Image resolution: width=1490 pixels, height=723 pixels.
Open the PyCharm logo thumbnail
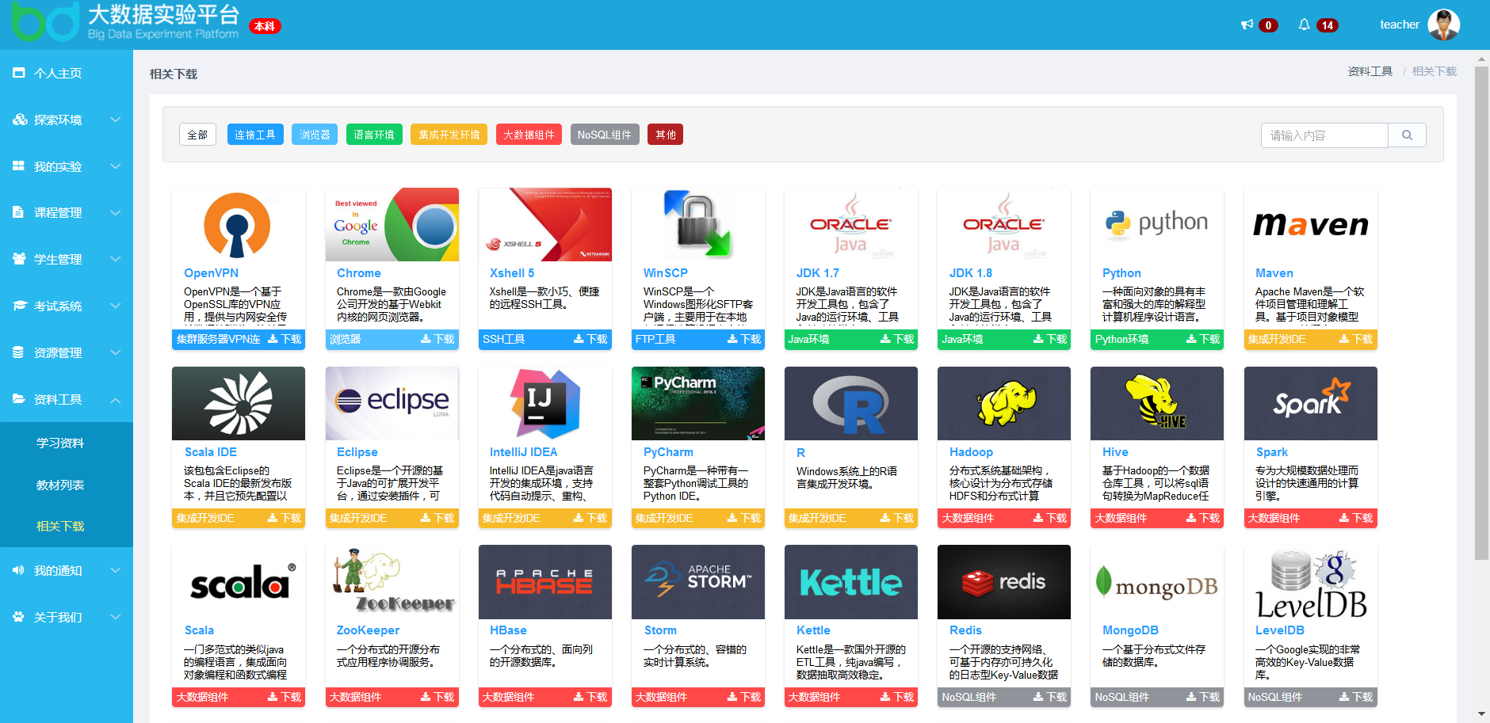pyautogui.click(x=697, y=403)
